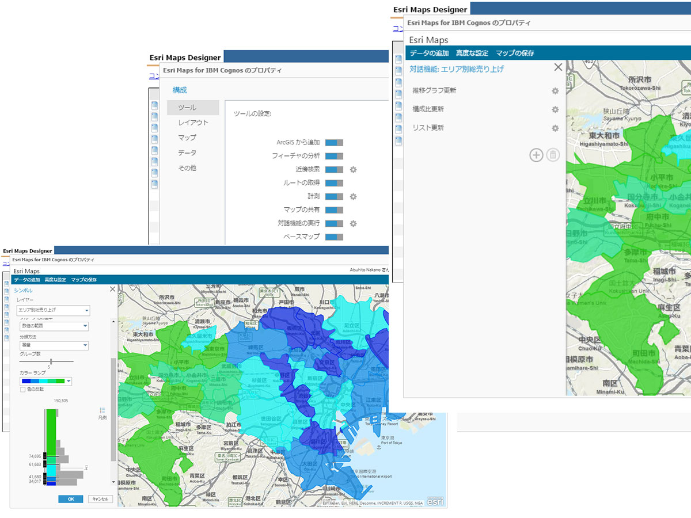Toggle the ベースマップ switch
Image resolution: width=691 pixels, height=518 pixels.
[x=334, y=237]
